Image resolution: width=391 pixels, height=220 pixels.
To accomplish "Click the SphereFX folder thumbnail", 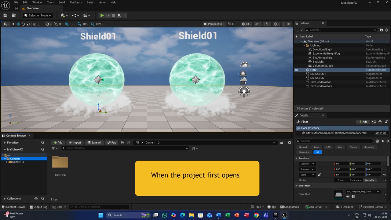I will (x=60, y=162).
